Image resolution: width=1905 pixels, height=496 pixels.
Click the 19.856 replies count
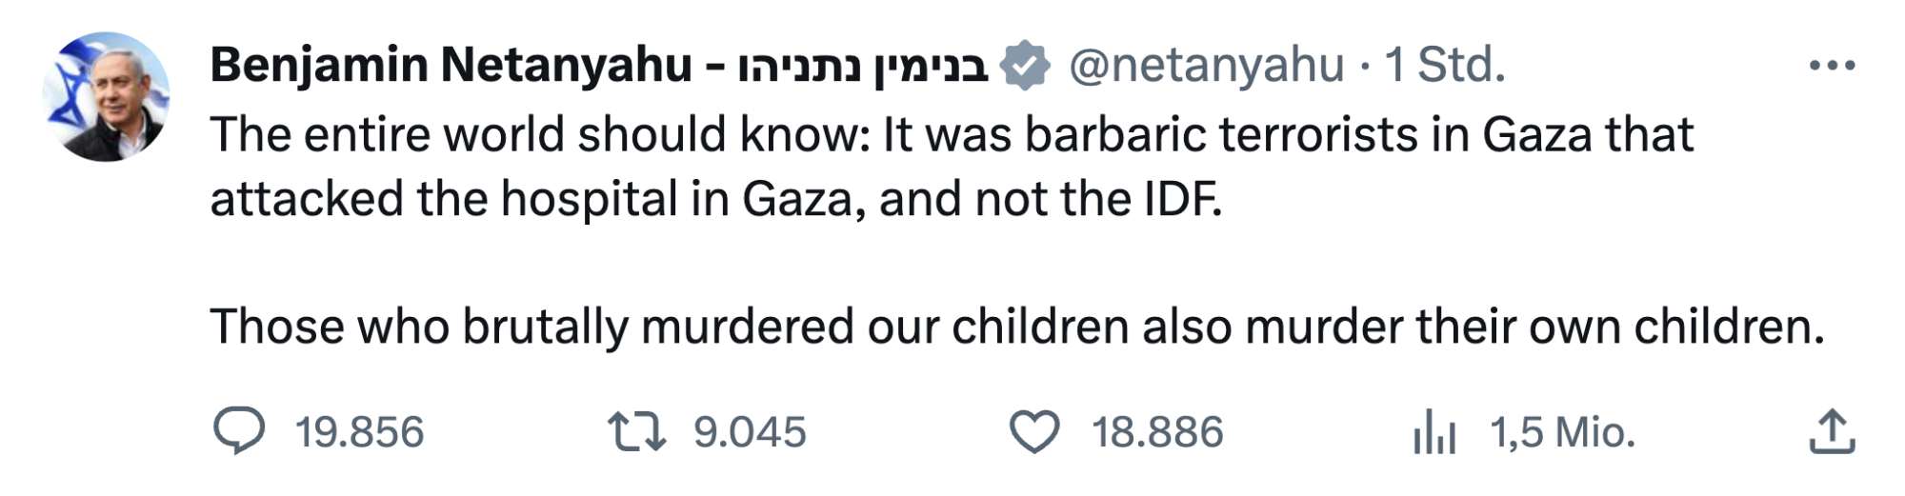coord(359,432)
